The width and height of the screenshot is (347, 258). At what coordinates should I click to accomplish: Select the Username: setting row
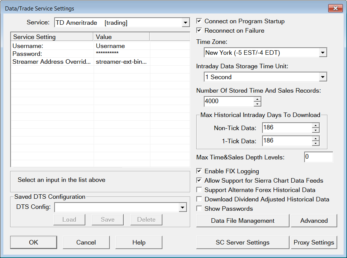click(x=100, y=46)
